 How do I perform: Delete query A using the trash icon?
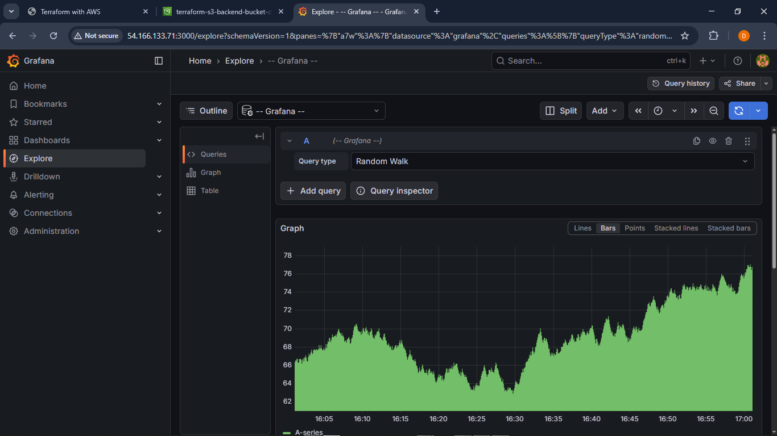point(729,141)
